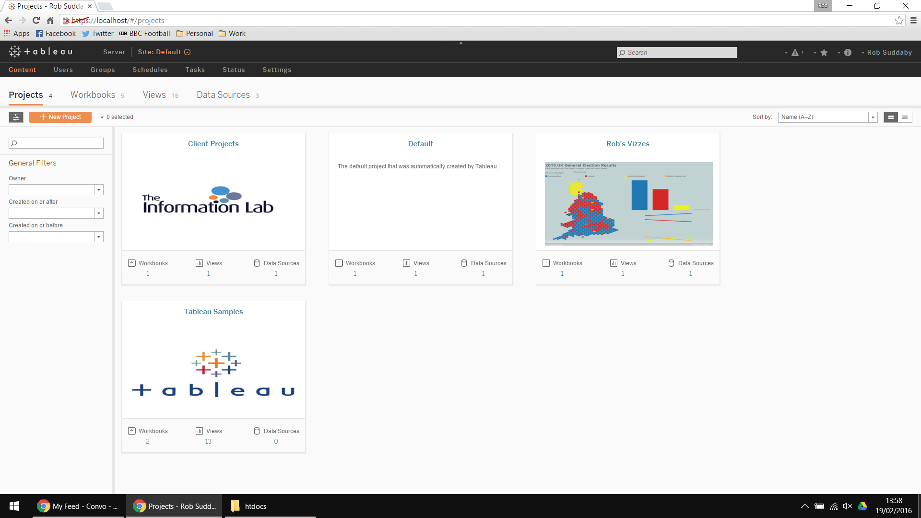Image resolution: width=921 pixels, height=518 pixels.
Task: Go to Schedules in navigation menu
Action: pyautogui.click(x=150, y=70)
